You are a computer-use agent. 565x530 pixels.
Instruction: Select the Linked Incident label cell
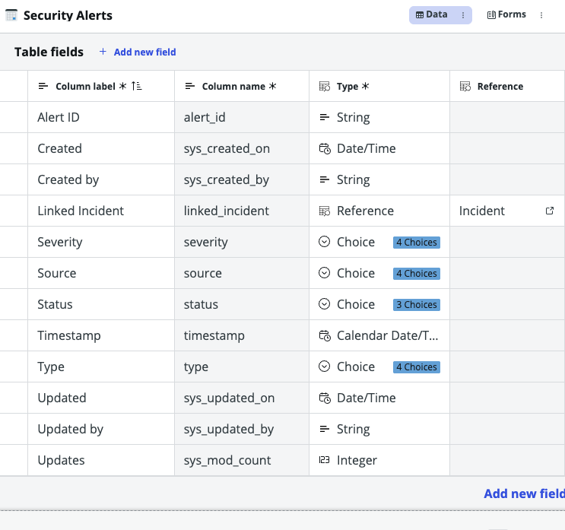[101, 211]
